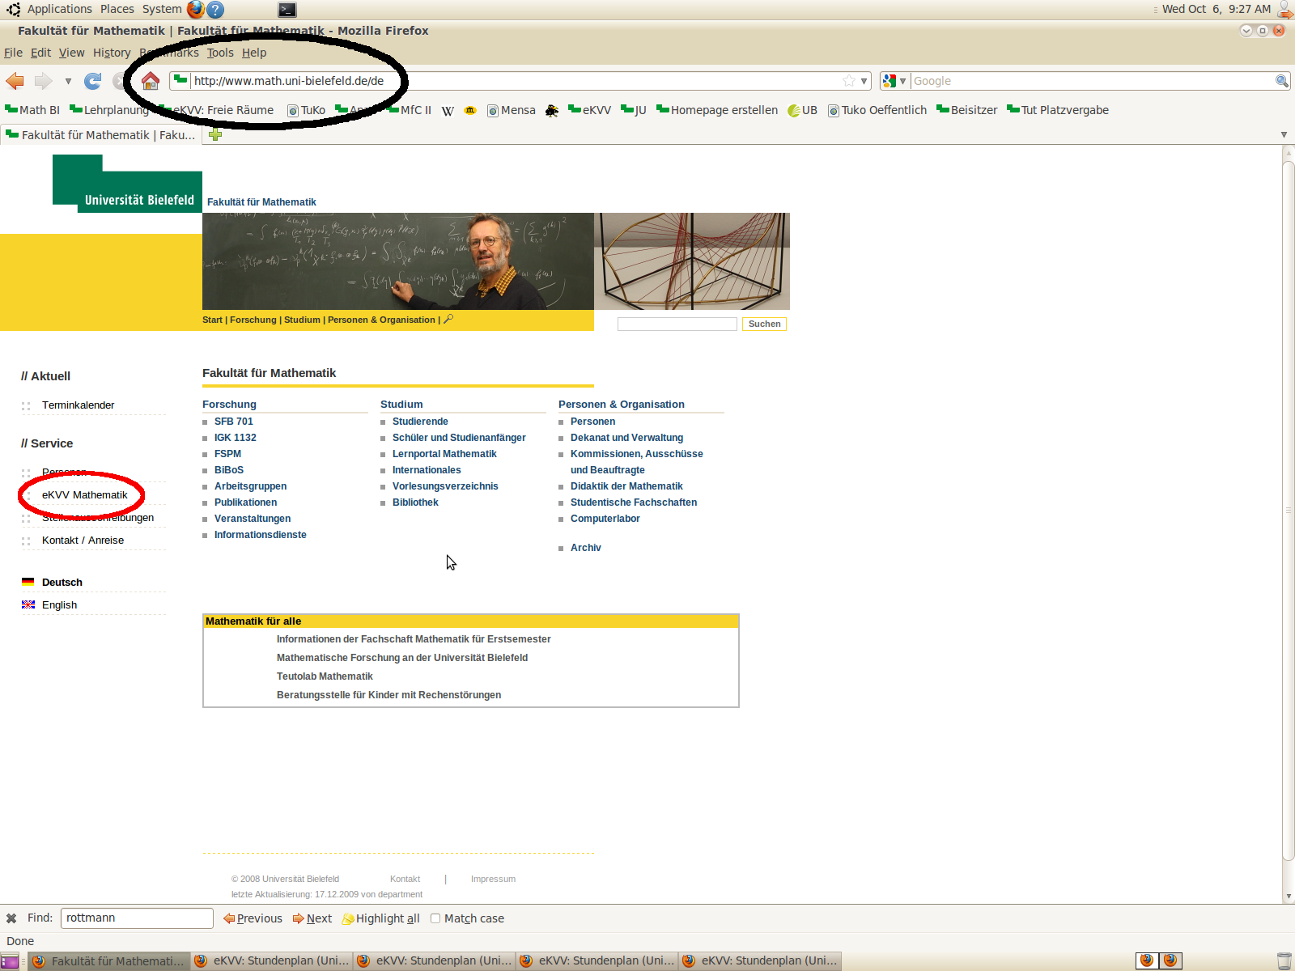1295x971 pixels.
Task: Open the Mensa bookmark
Action: (x=512, y=110)
